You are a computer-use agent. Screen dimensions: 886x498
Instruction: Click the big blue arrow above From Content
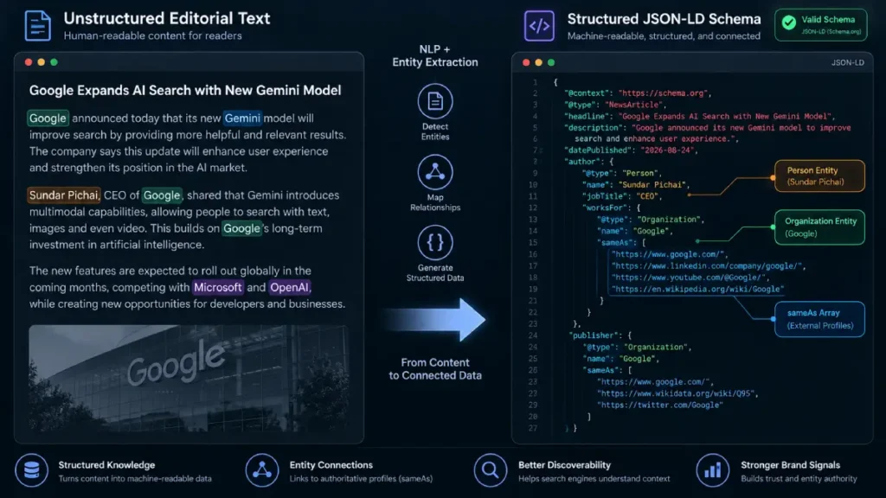(x=434, y=320)
